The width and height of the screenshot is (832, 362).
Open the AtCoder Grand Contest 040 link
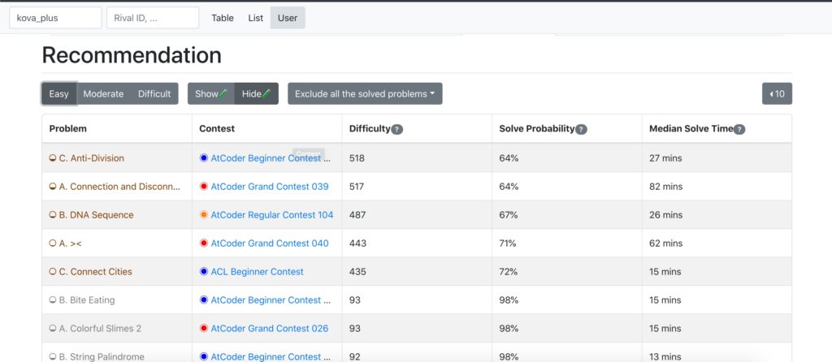click(x=269, y=243)
